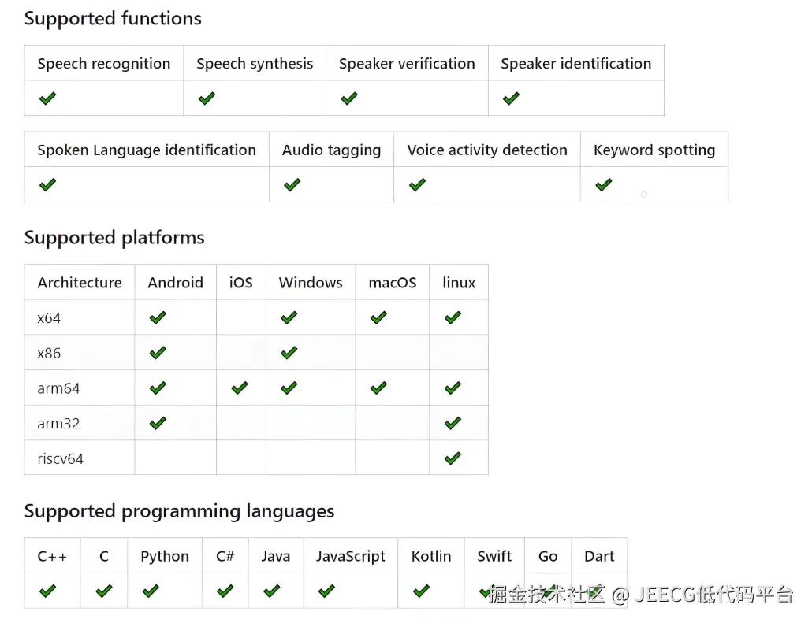The height and width of the screenshot is (623, 812).
Task: Click the checkmark under Kotlin
Action: [x=422, y=591]
